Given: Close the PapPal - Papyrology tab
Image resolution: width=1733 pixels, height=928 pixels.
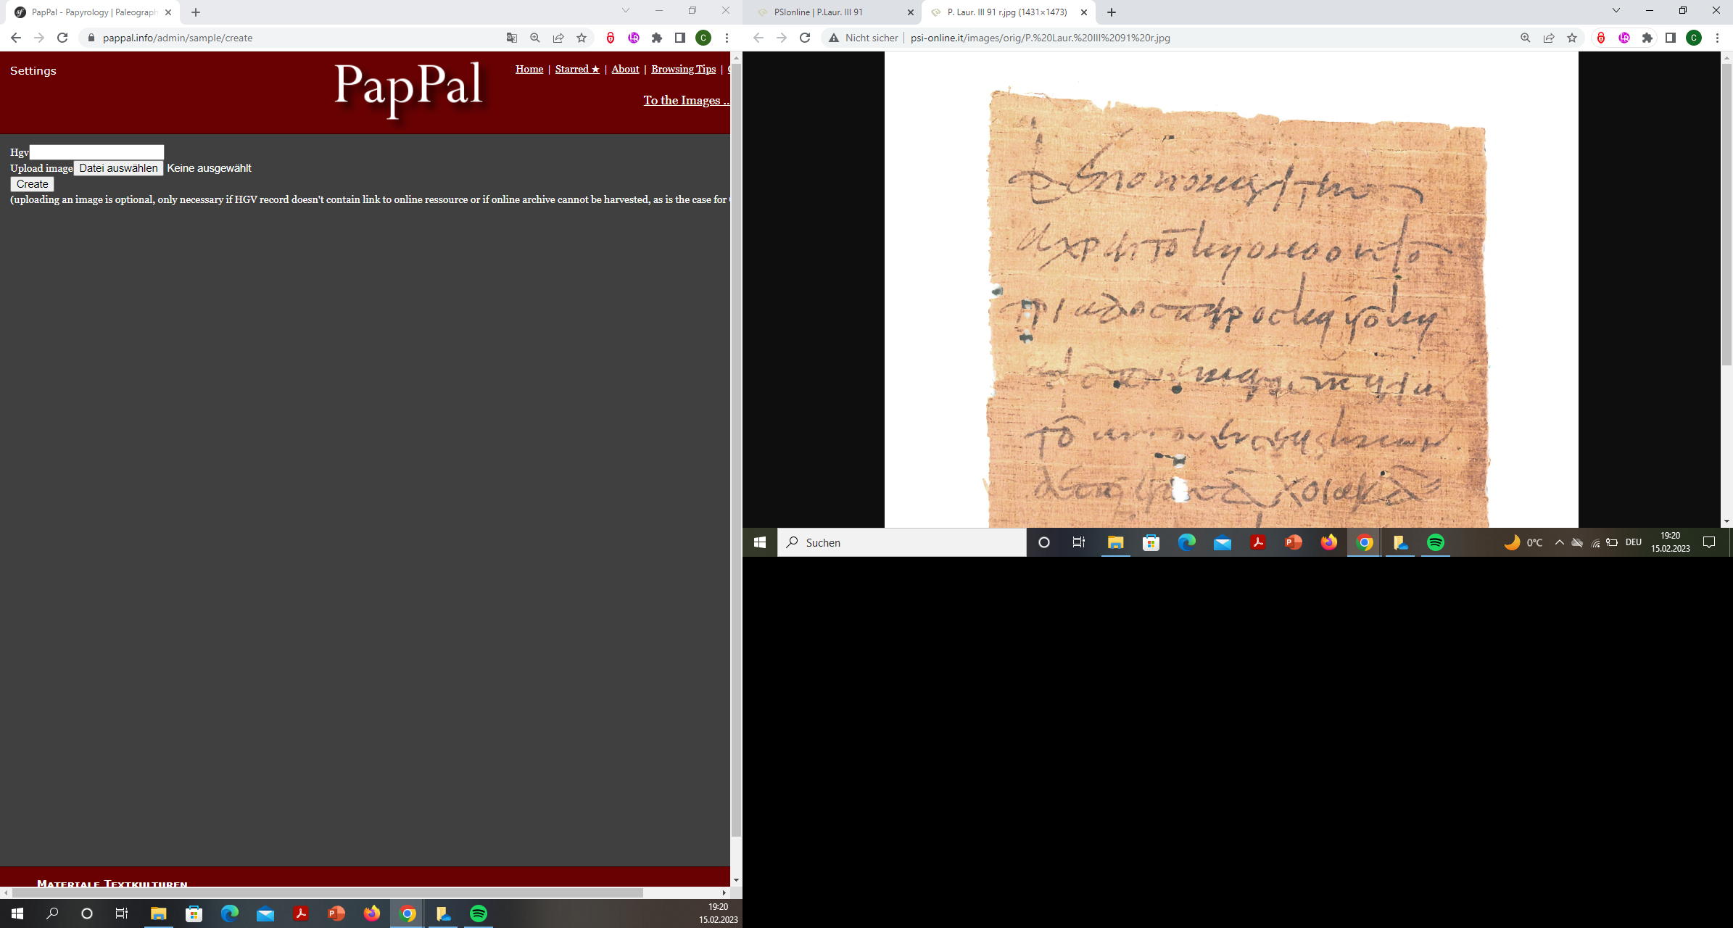Looking at the screenshot, I should [x=168, y=12].
